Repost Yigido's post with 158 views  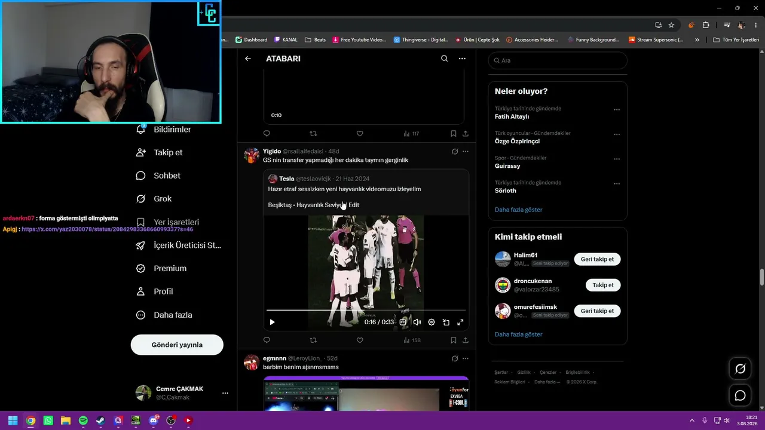point(313,340)
